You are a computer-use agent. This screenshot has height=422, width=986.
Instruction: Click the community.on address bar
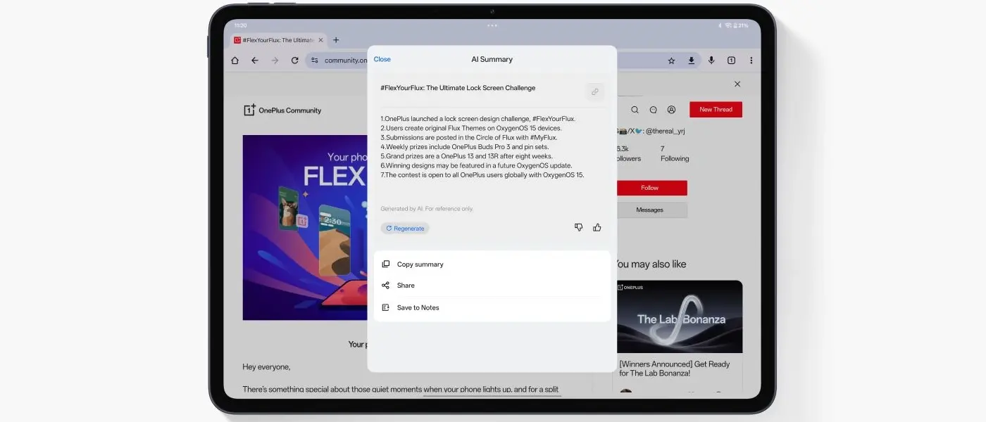(345, 60)
